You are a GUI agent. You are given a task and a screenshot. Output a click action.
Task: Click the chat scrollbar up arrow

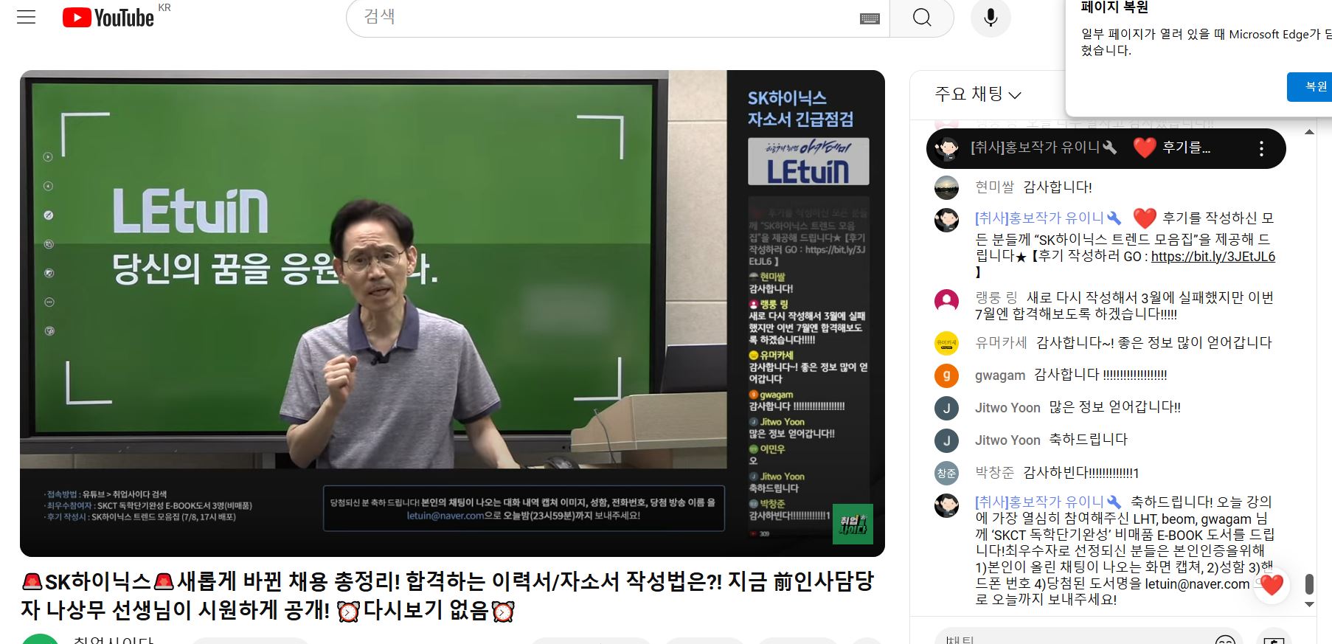coord(1309,132)
